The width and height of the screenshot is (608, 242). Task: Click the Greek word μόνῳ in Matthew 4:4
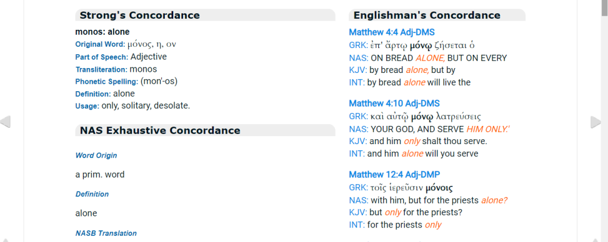pyautogui.click(x=421, y=46)
